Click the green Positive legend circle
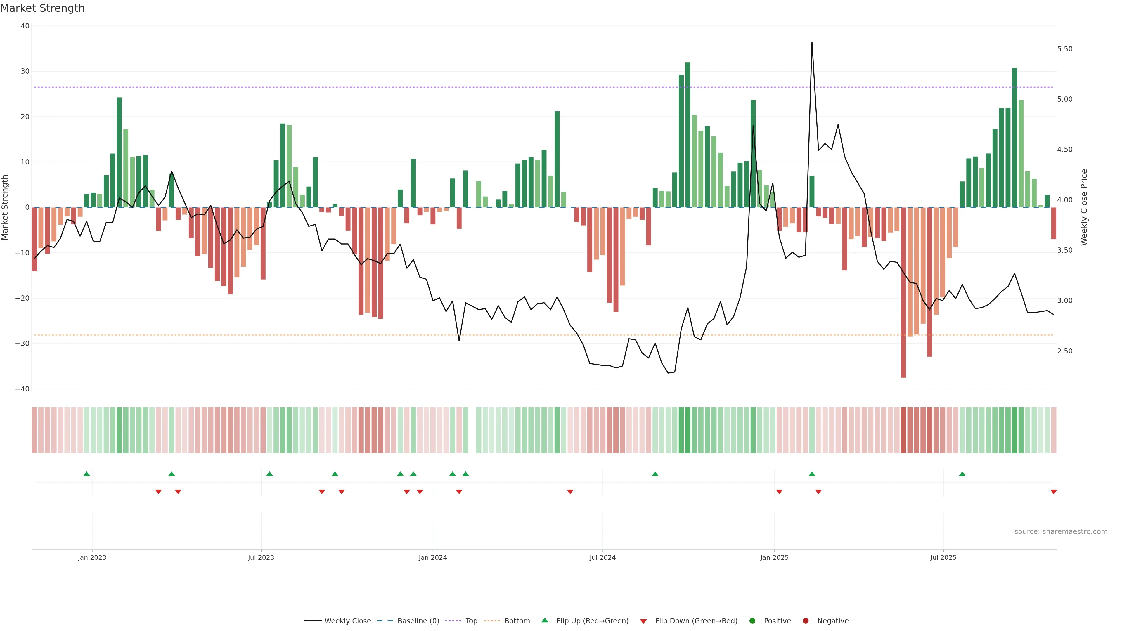The height and width of the screenshot is (631, 1122). 752,621
